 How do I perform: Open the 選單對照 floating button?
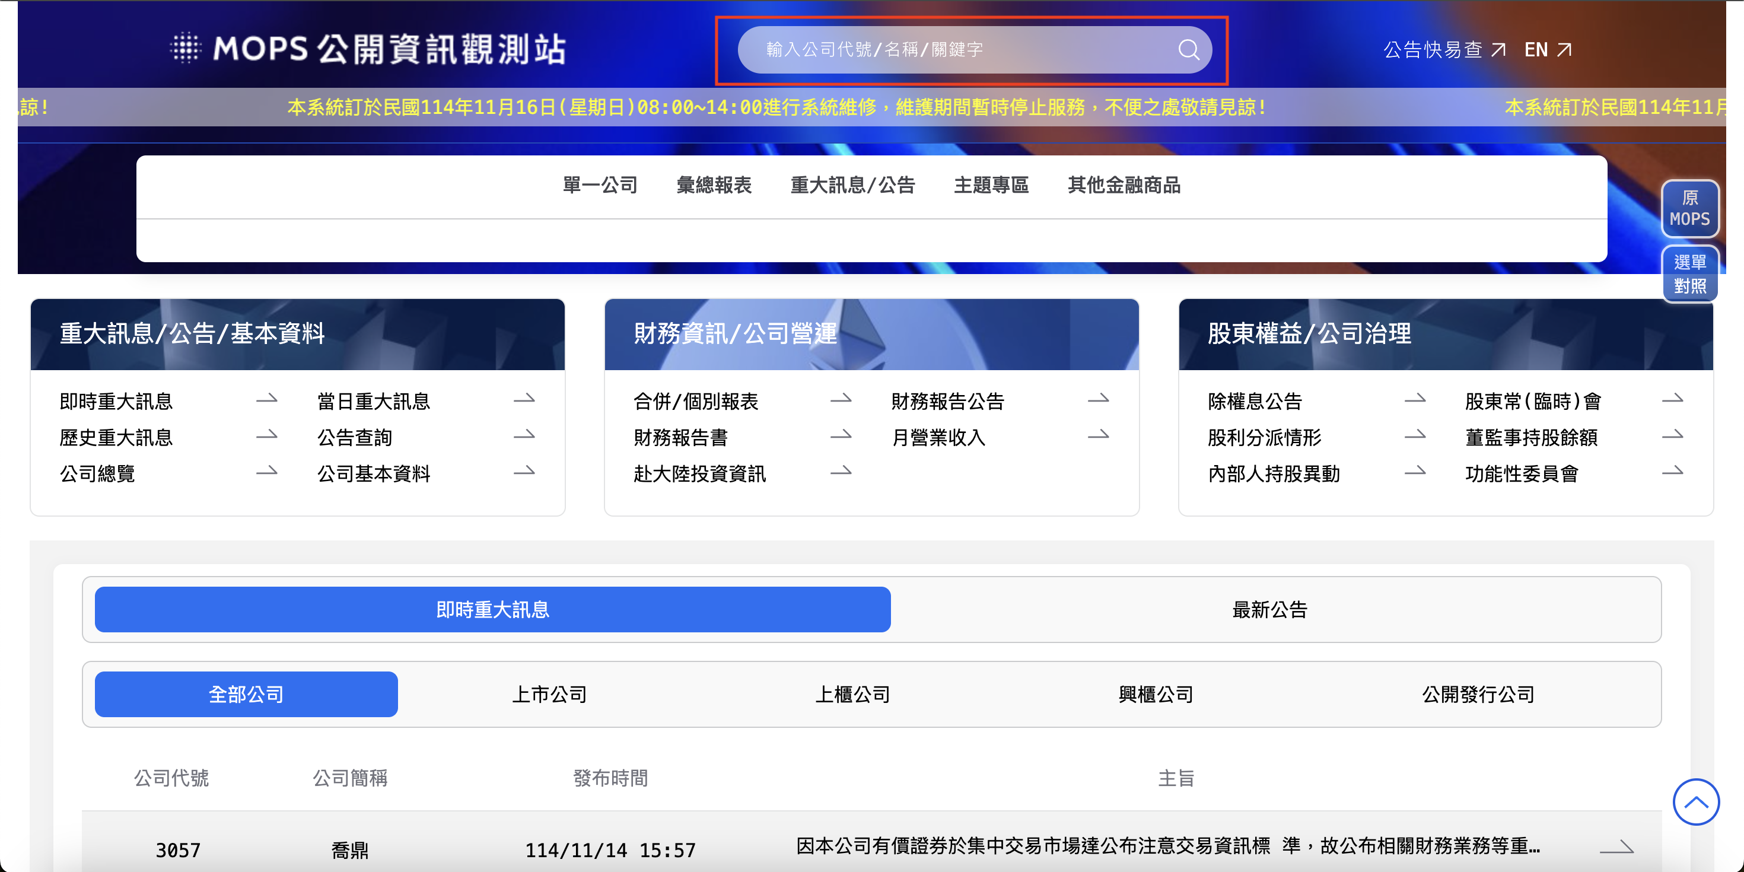[x=1689, y=273]
